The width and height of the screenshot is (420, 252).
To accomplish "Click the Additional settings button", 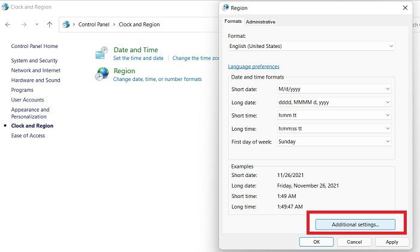I will (355, 224).
